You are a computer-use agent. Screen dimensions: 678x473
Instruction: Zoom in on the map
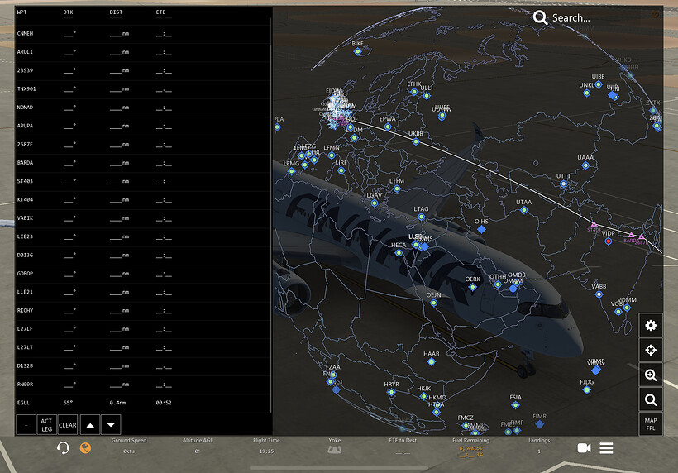[651, 375]
